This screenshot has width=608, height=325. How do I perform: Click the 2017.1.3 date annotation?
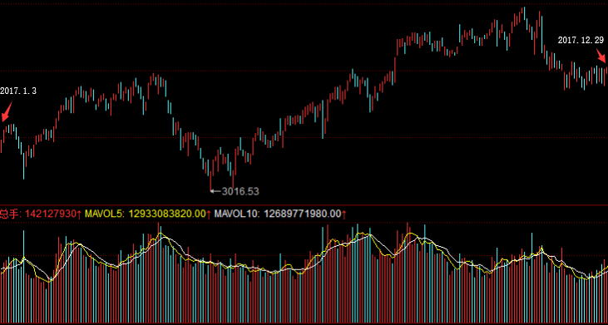[18, 91]
